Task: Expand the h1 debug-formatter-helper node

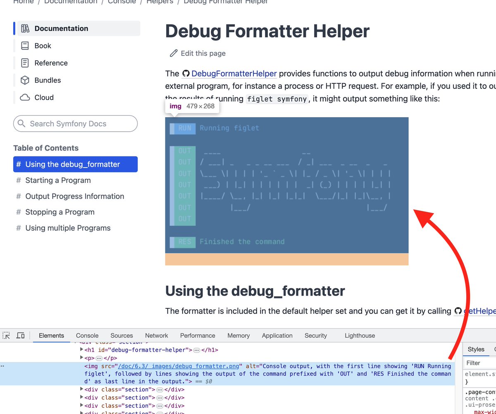Action: coord(82,350)
